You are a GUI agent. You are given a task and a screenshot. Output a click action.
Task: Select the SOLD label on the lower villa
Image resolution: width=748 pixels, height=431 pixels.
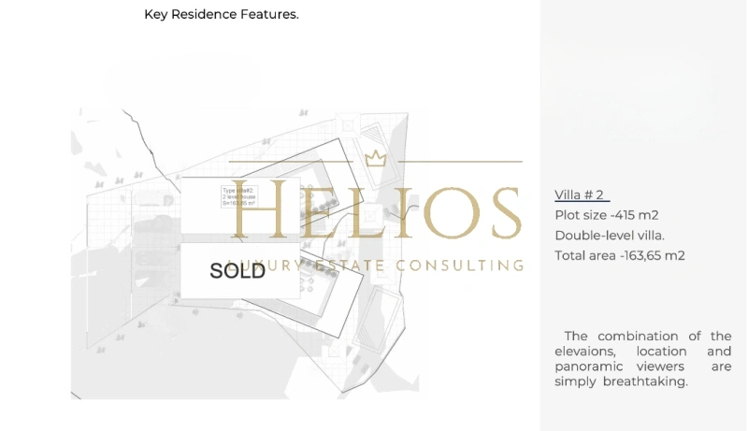click(x=237, y=271)
